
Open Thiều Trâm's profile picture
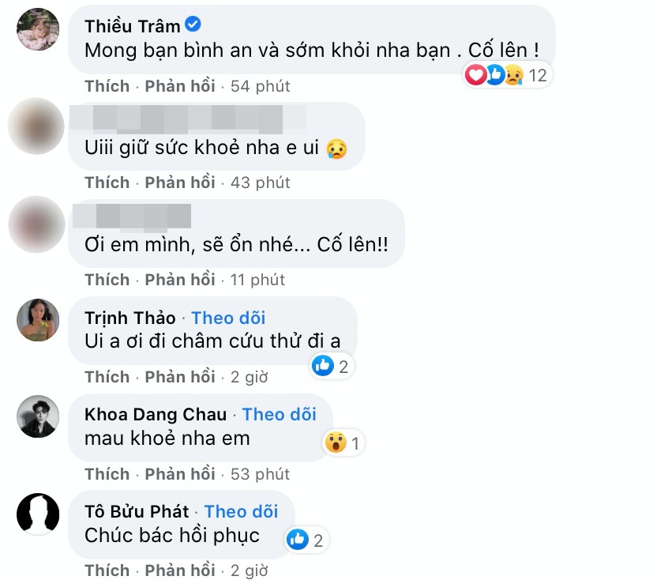coord(38,31)
